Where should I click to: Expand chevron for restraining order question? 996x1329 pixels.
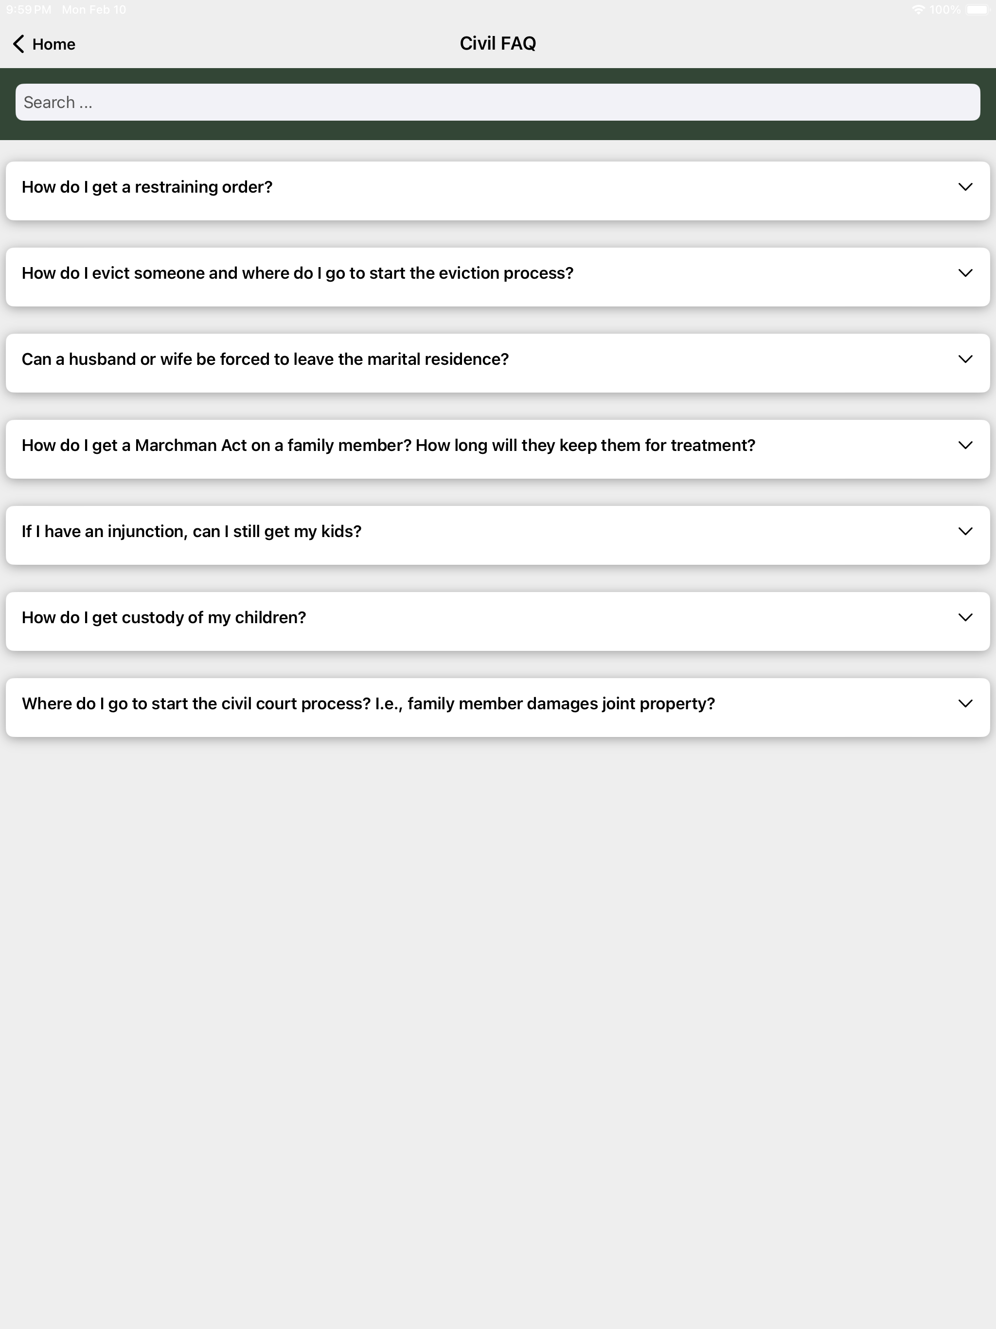coord(965,187)
